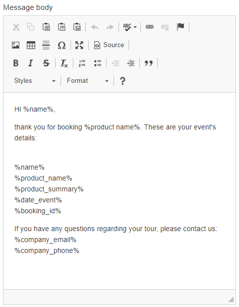Toggle the bulleted list

coord(98,63)
